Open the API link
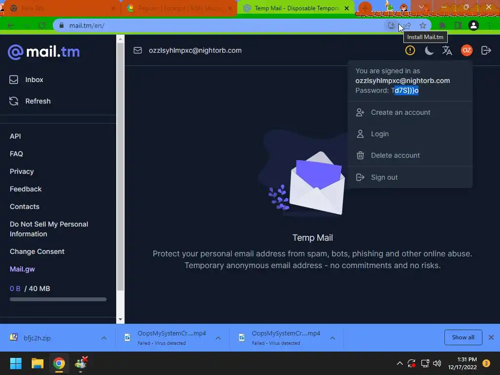Image resolution: width=500 pixels, height=375 pixels. 15,136
